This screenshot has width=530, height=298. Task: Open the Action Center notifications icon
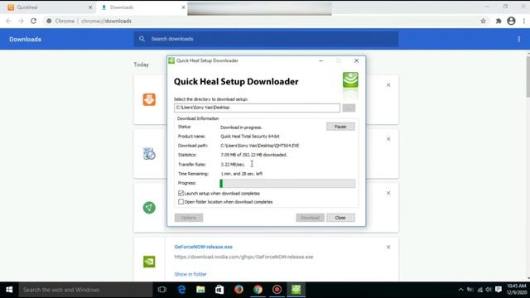(499, 290)
